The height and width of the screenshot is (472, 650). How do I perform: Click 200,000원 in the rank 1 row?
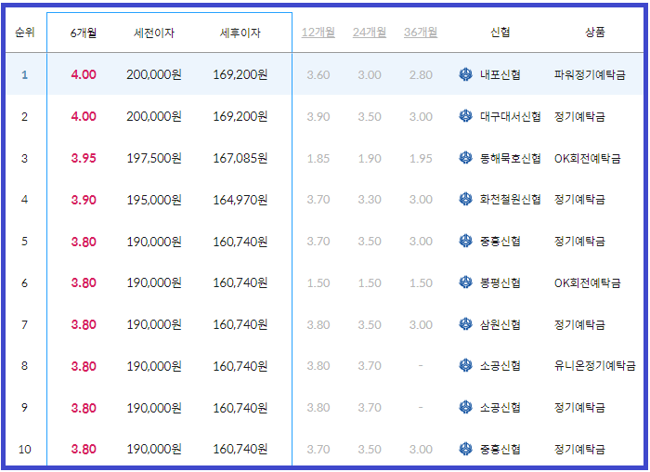(154, 74)
